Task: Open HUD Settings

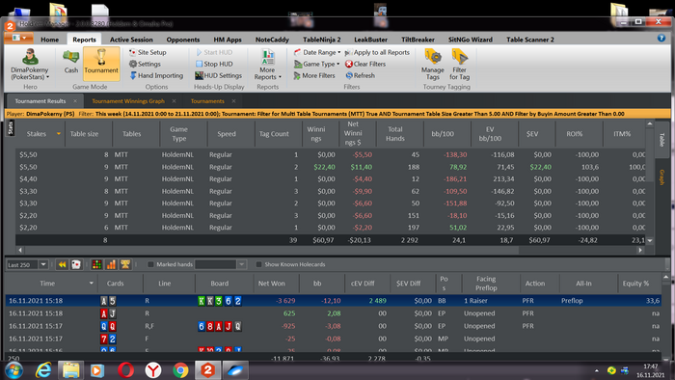Action: (x=218, y=75)
